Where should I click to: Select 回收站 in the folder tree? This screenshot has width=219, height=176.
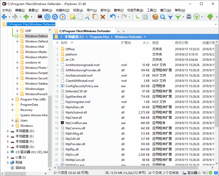(x=20, y=168)
